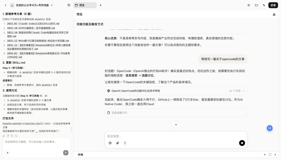Stop generation with the black stop button
This screenshot has height=160, width=281.
coord(242,143)
